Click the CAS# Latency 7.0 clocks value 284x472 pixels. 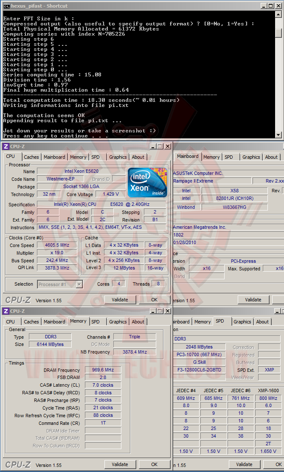tap(103, 385)
